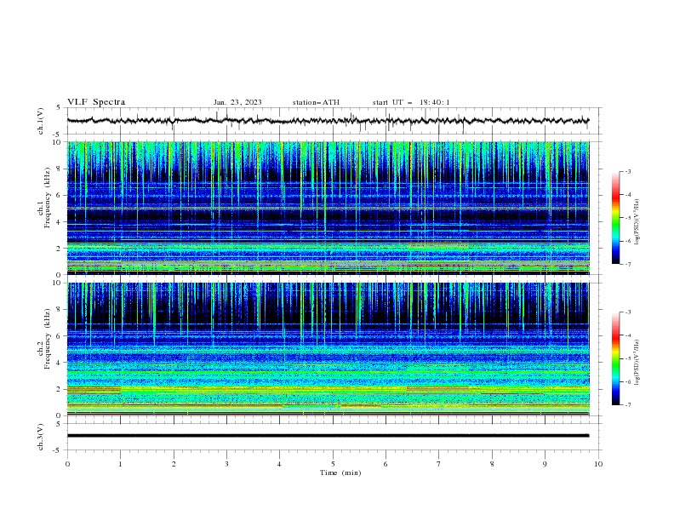Click the '6' frequency tick on ch.1 spectrogram
674x521 pixels.
click(59, 195)
